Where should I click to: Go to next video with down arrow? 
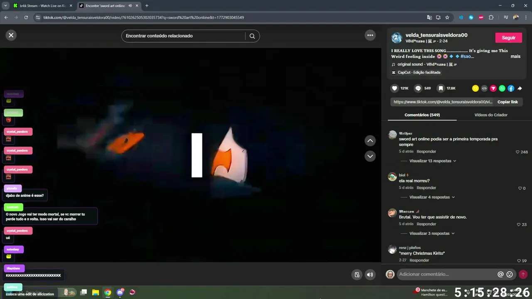point(370,156)
